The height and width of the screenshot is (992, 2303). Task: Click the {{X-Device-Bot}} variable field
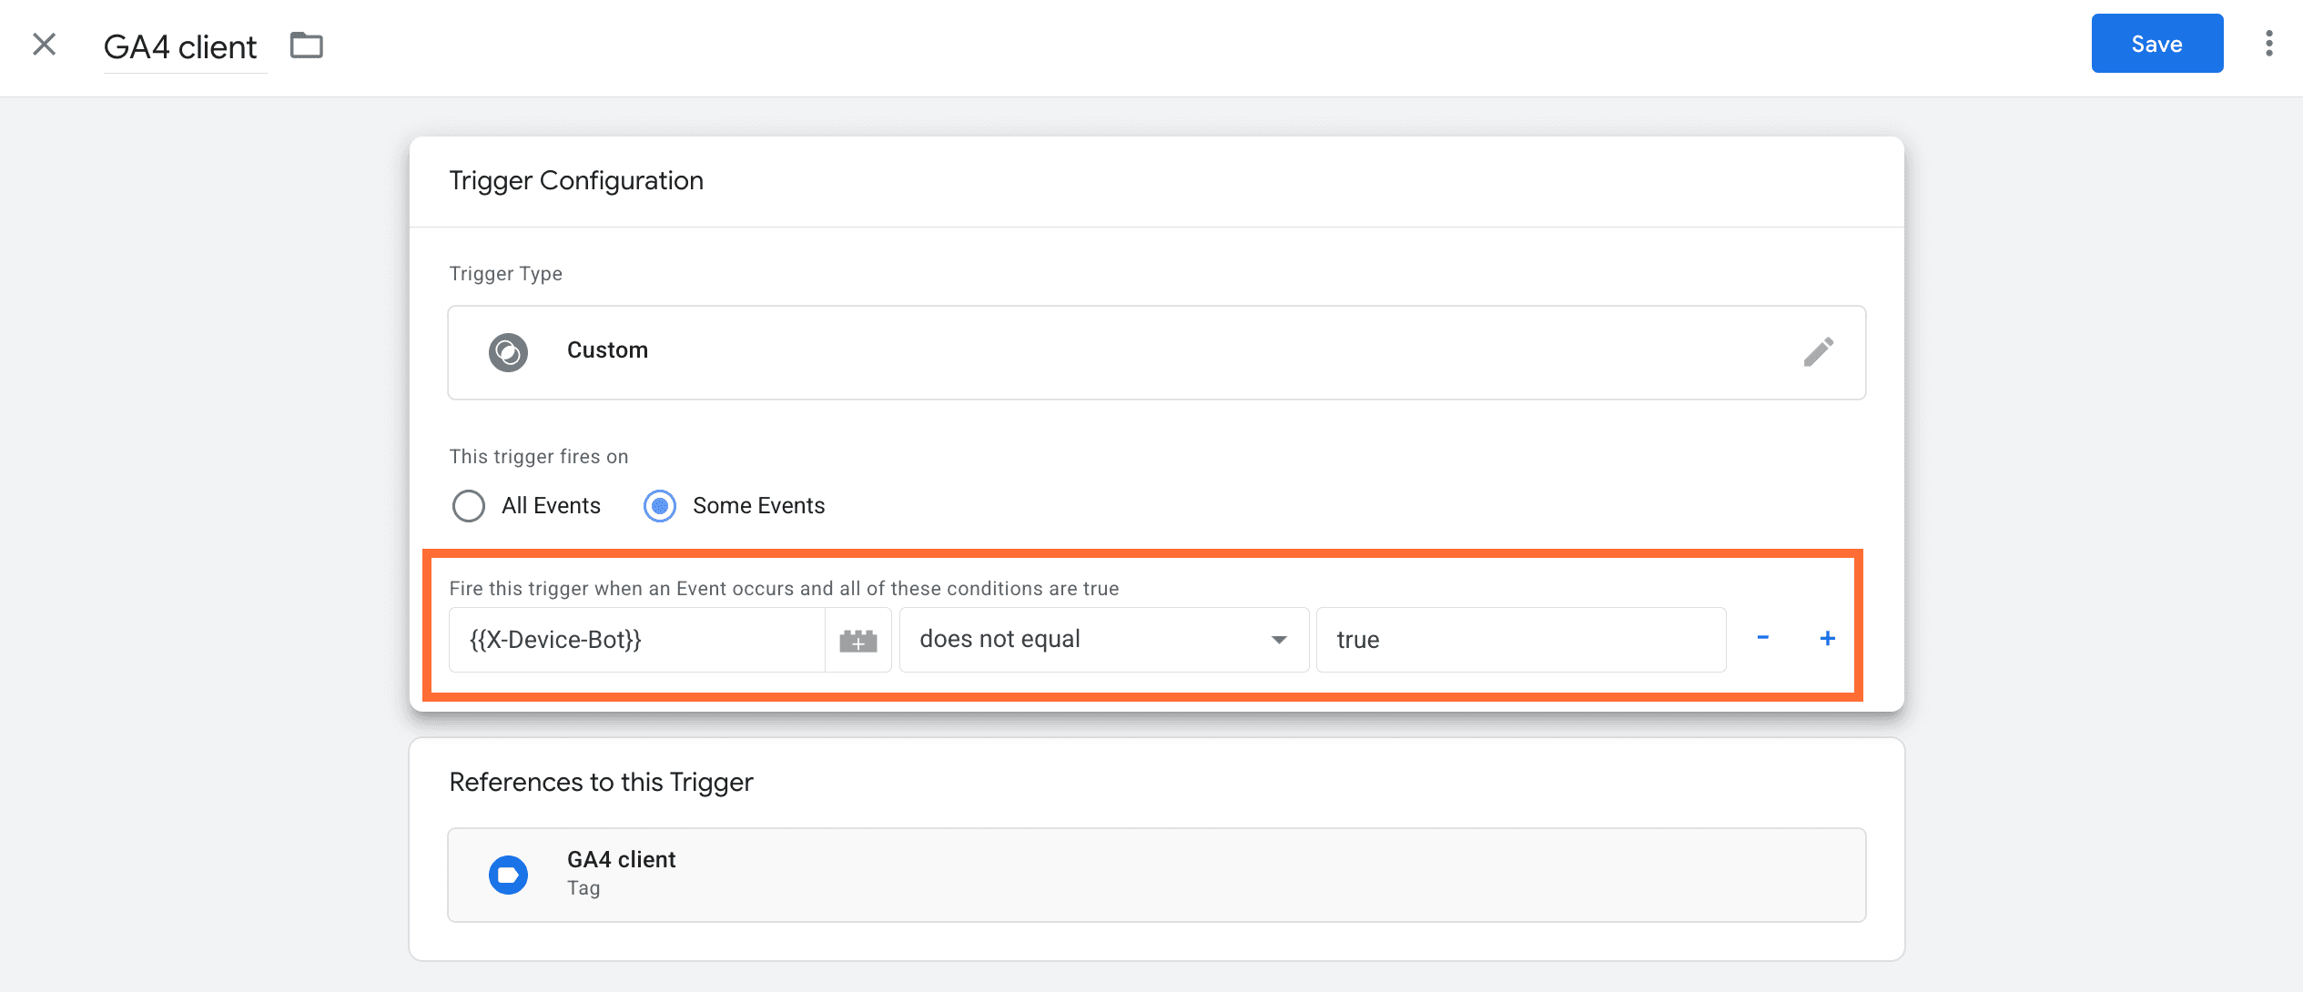click(636, 640)
